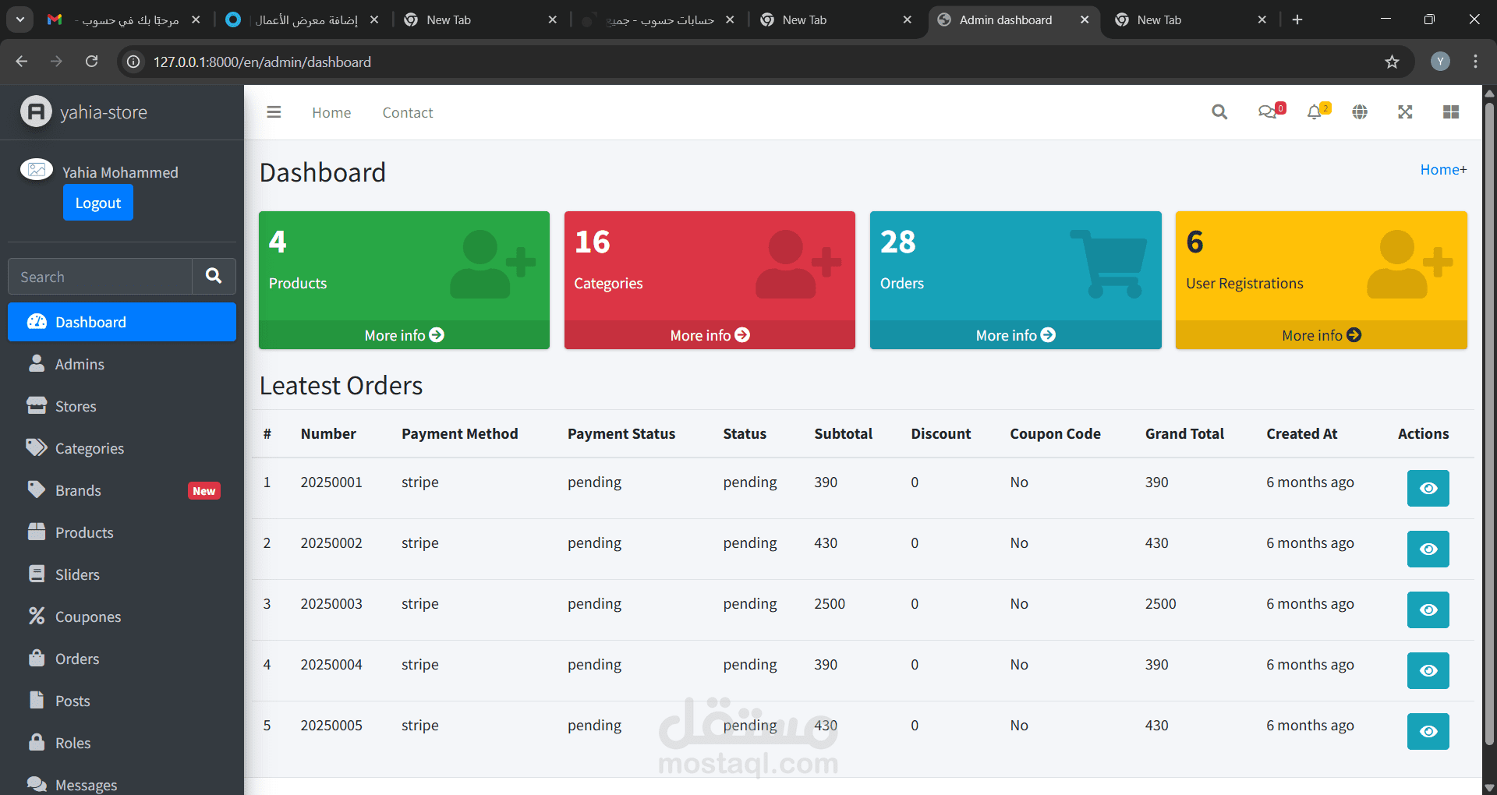1497x795 pixels.
Task: Click the Sliders icon in the sidebar
Action: click(37, 574)
